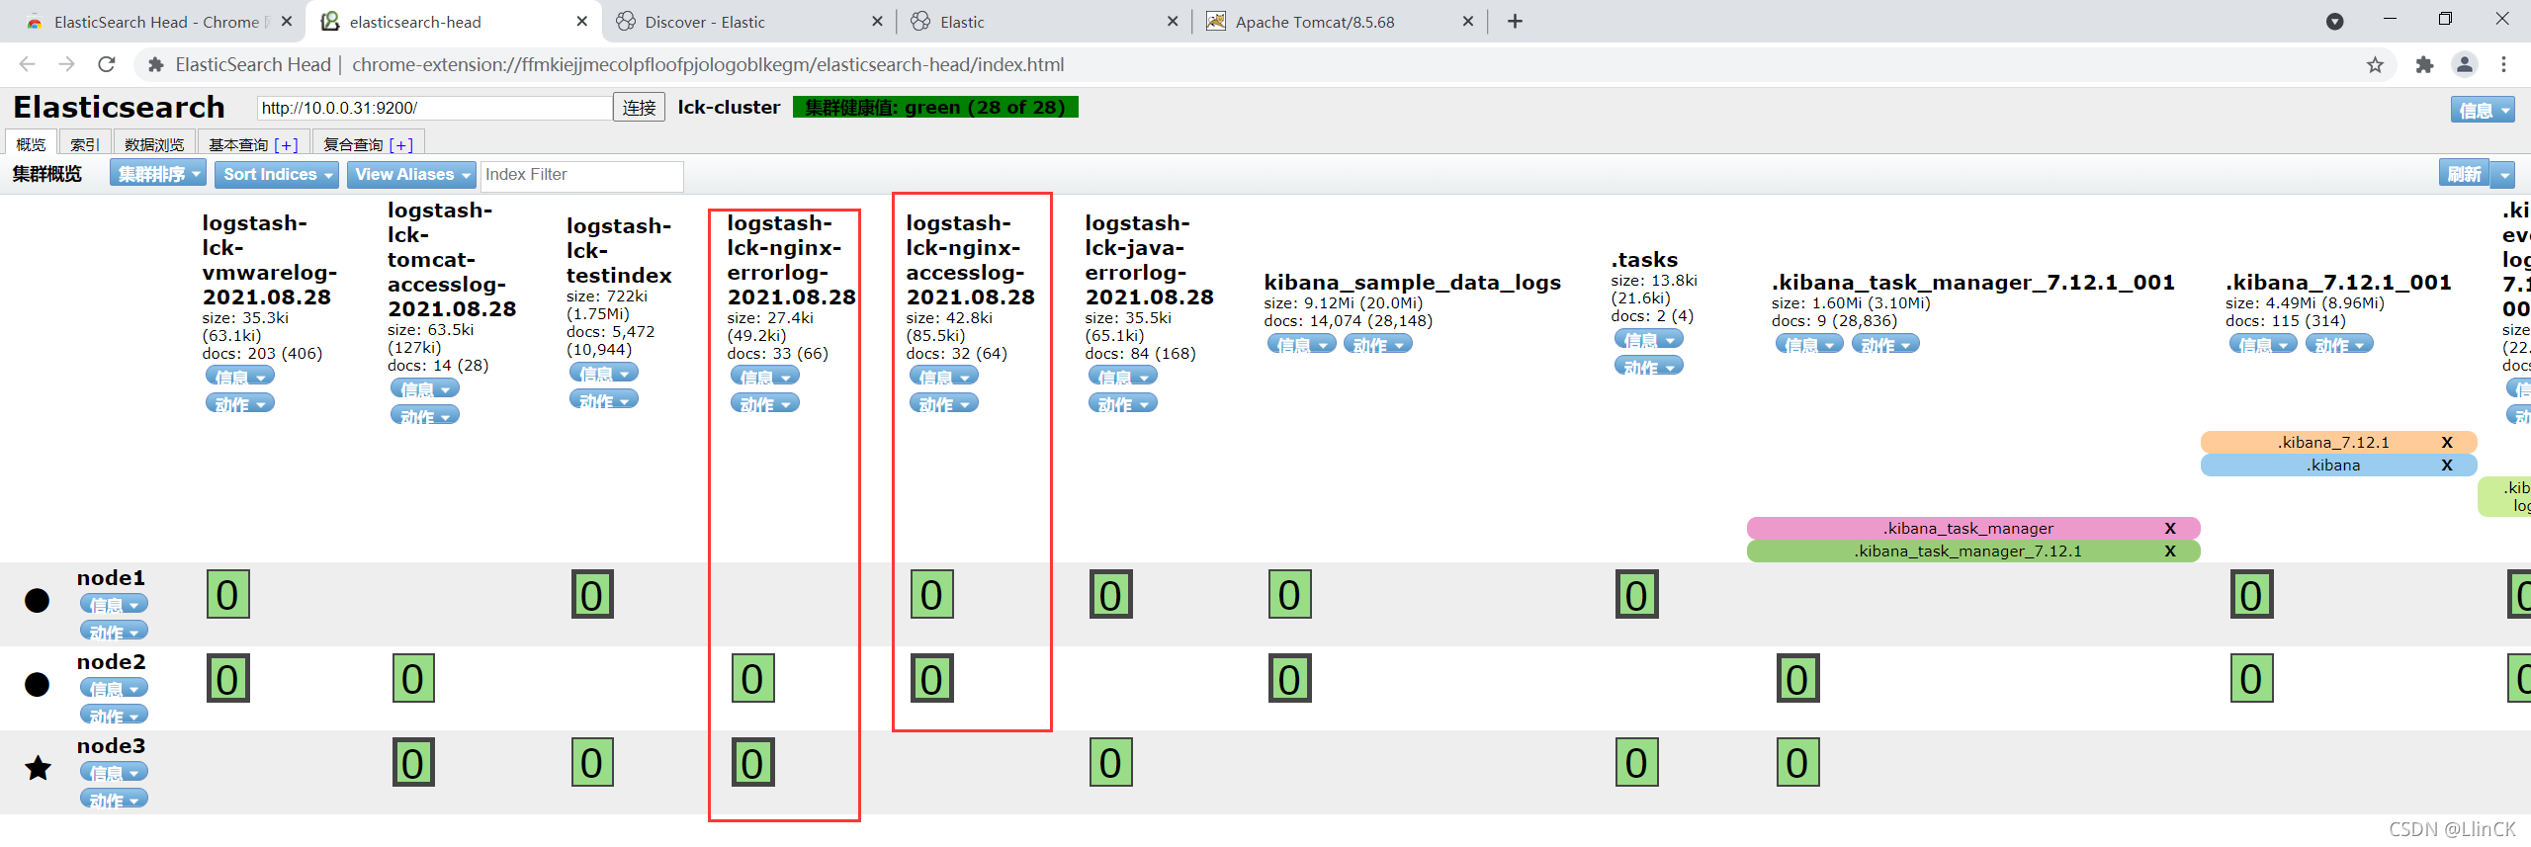This screenshot has width=2531, height=847.
Task: Click node1 shard 0 of nginx-accesslog index
Action: tap(931, 594)
